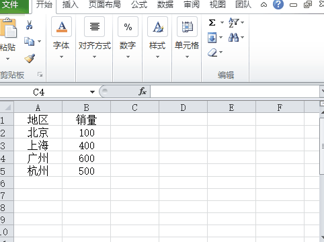Expand the 数字 group arrow
Viewport: 324px width, 242px height.
[x=128, y=57]
